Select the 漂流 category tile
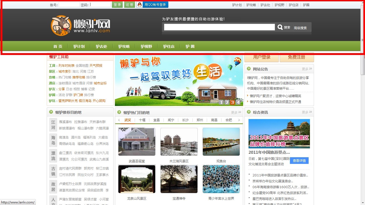This screenshot has height=205, width=365. pyautogui.click(x=53, y=156)
